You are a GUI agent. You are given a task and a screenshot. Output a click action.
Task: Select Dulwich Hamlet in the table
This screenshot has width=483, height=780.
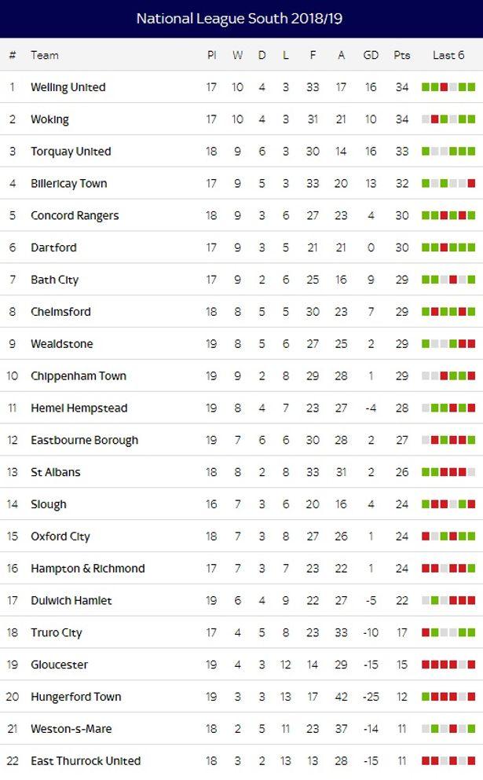point(71,600)
